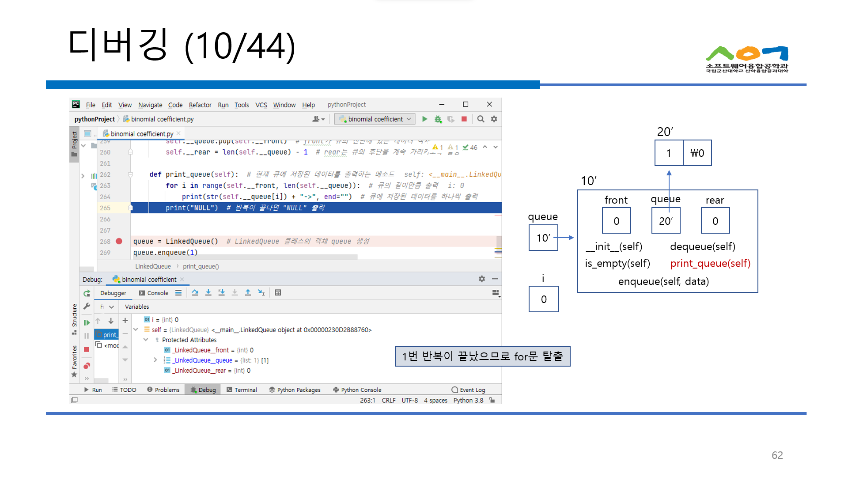Click next frame down arrow

coord(111,321)
